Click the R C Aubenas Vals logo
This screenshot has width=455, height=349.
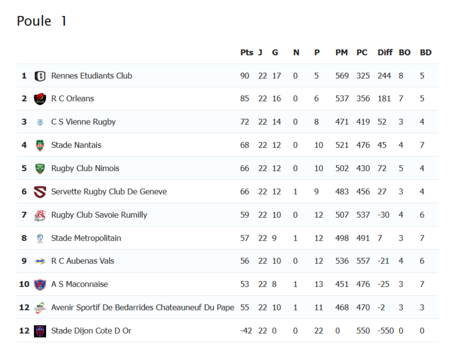click(x=40, y=261)
